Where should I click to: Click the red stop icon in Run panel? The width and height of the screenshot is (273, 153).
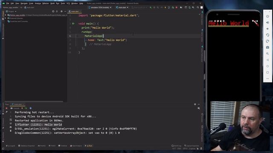(x=7, y=108)
